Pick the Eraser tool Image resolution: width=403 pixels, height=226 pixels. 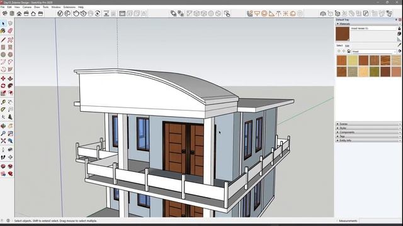tap(10, 31)
